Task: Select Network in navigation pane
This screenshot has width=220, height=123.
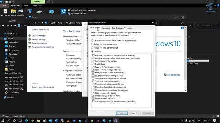Action: 11,98
